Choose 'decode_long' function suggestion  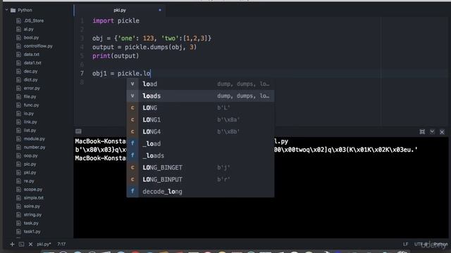pyautogui.click(x=200, y=191)
